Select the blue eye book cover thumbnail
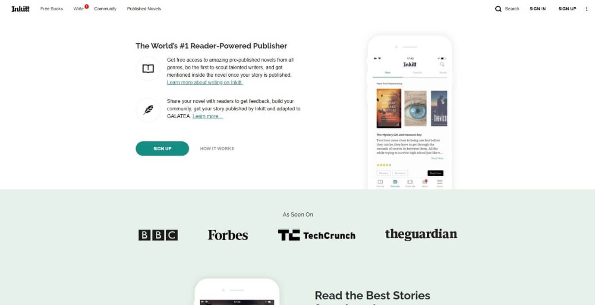The height and width of the screenshot is (305, 595). (x=416, y=109)
